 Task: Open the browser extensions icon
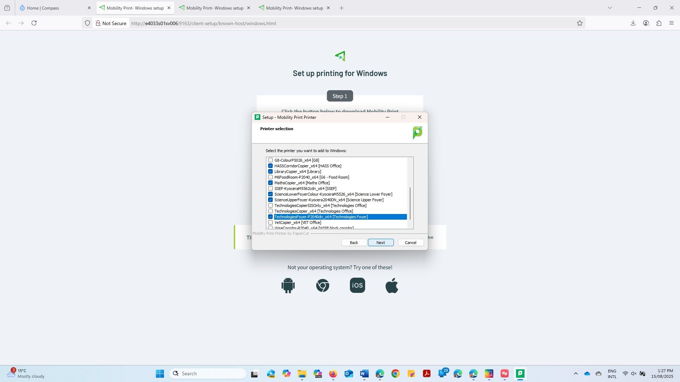pos(659,23)
